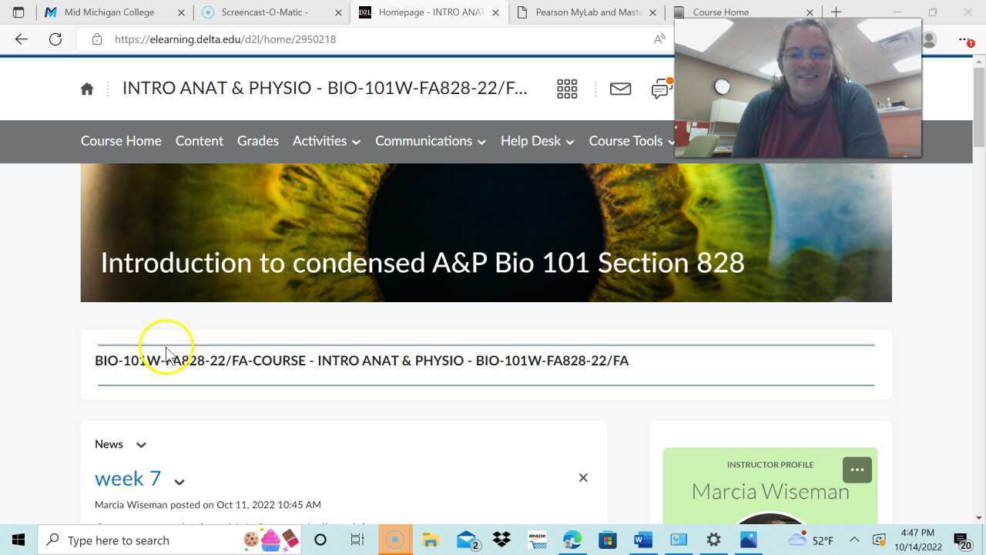Screen dimensions: 986x555
Task: Select Content in the course navigation
Action: (x=199, y=141)
